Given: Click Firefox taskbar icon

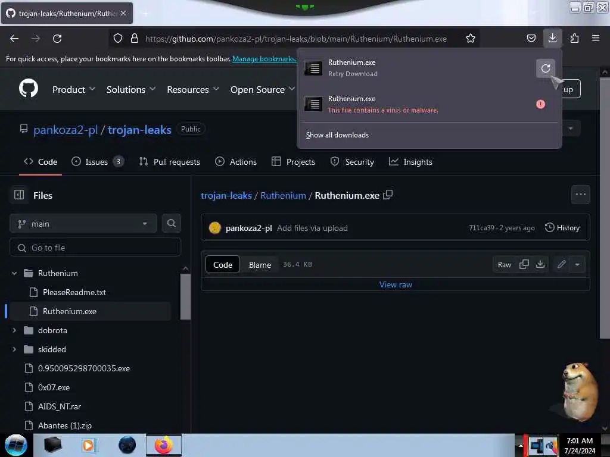Looking at the screenshot, I should tap(164, 445).
